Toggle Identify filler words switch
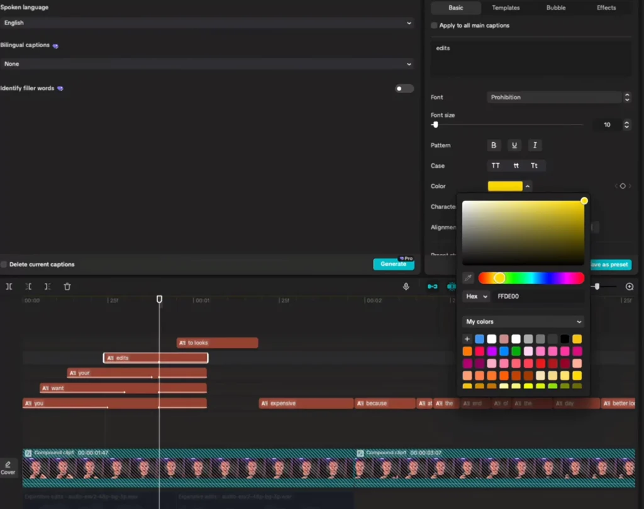 [x=404, y=89]
